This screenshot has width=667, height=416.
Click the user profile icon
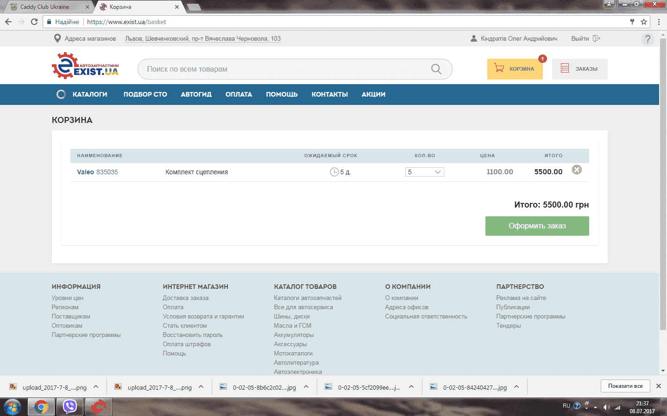[x=473, y=38]
